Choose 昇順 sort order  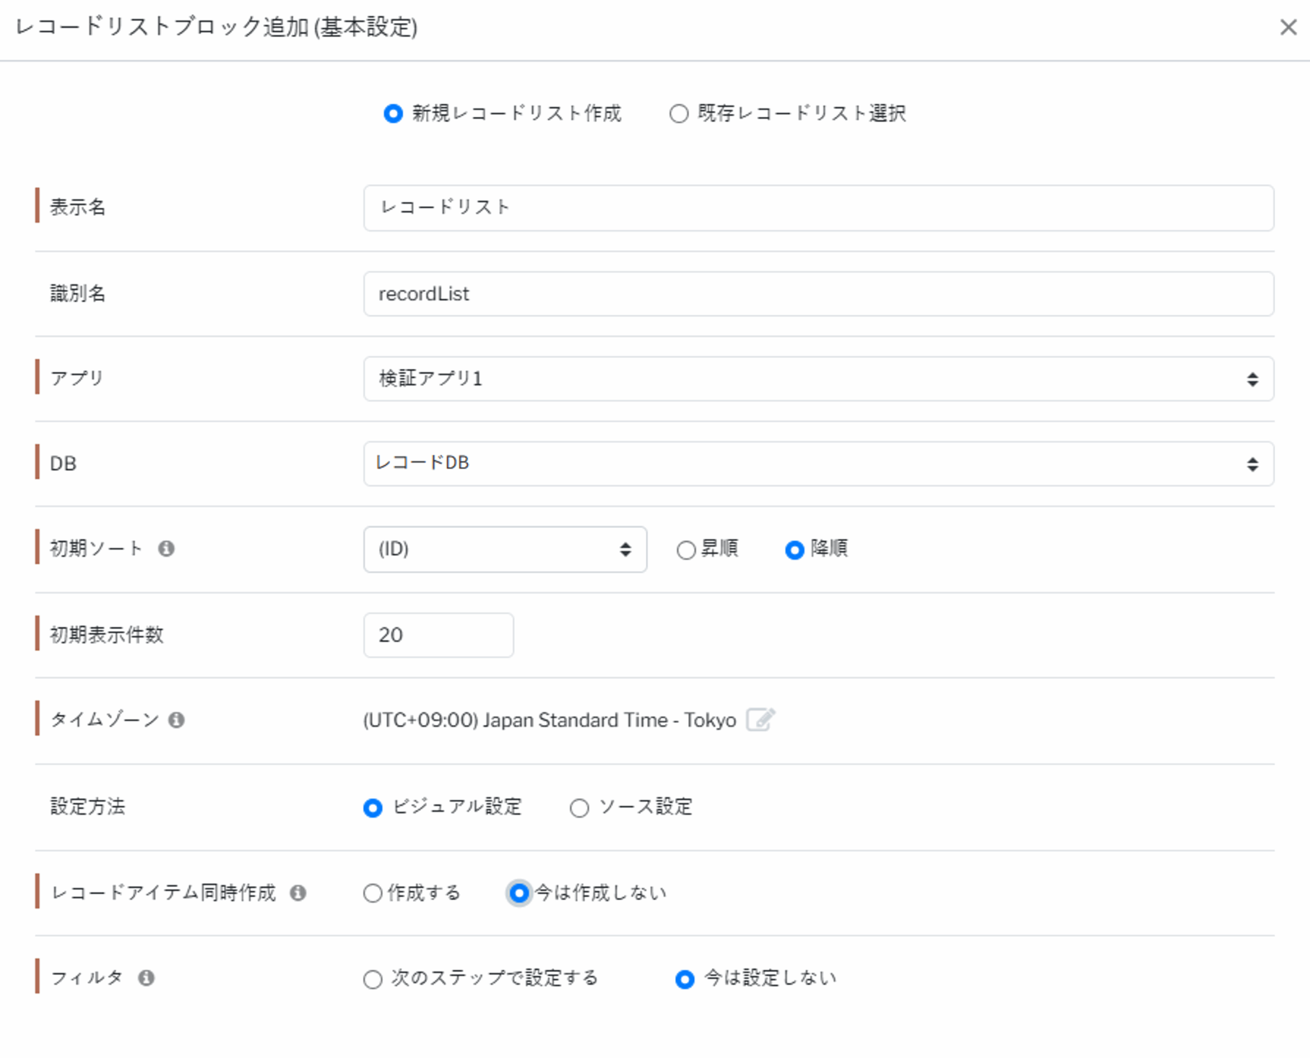[x=686, y=550]
